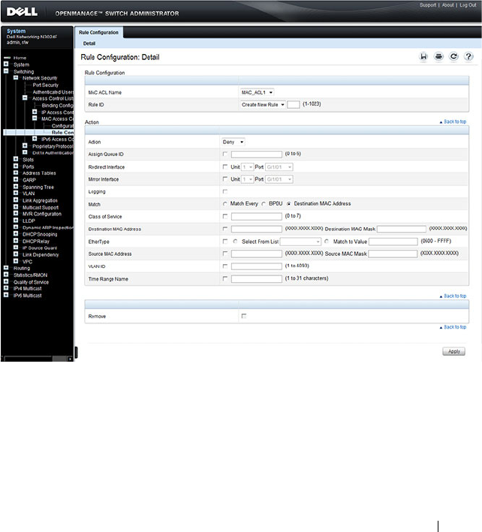Viewport: 482px width, 532px height.
Task: Expand the Quality of Service node
Action: click(6, 281)
